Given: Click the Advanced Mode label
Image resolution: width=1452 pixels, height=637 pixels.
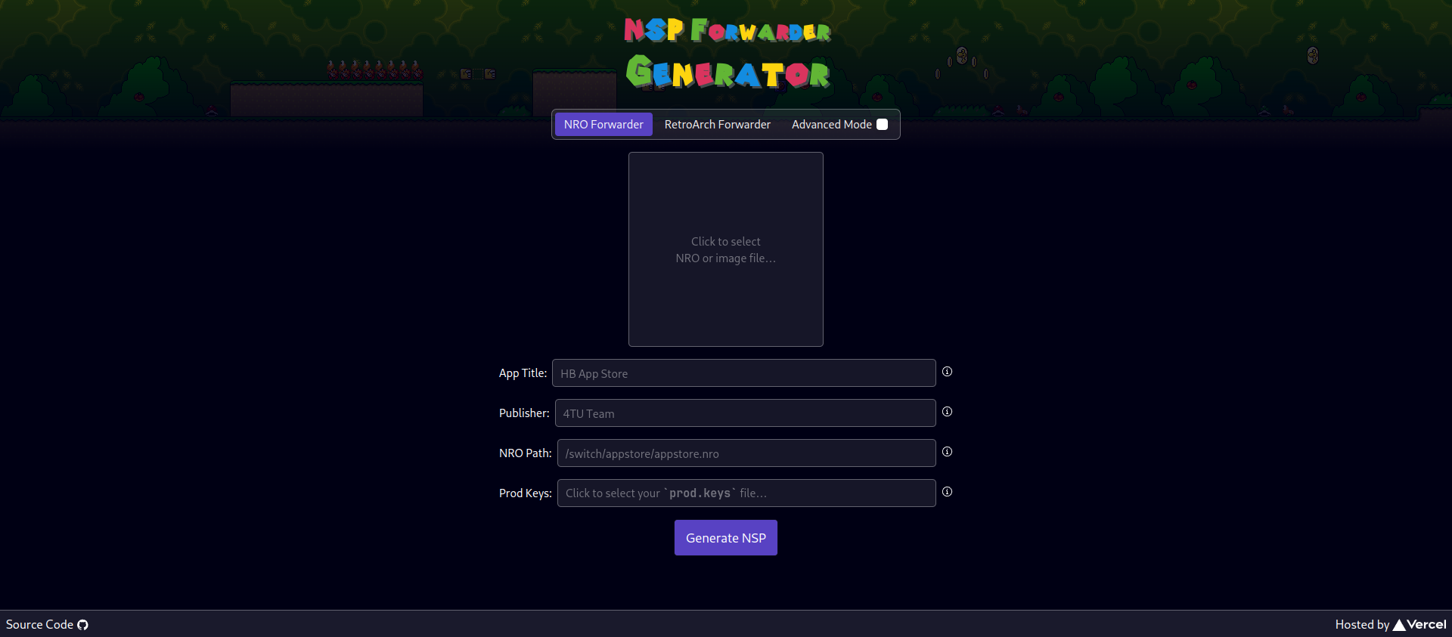Looking at the screenshot, I should [x=832, y=125].
